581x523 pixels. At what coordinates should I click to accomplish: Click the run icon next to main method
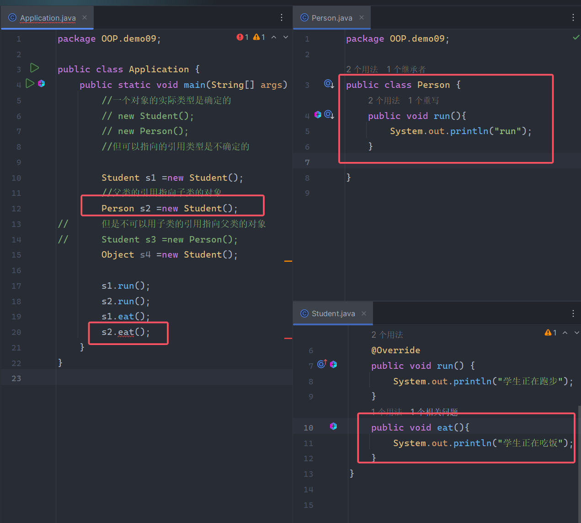point(30,83)
